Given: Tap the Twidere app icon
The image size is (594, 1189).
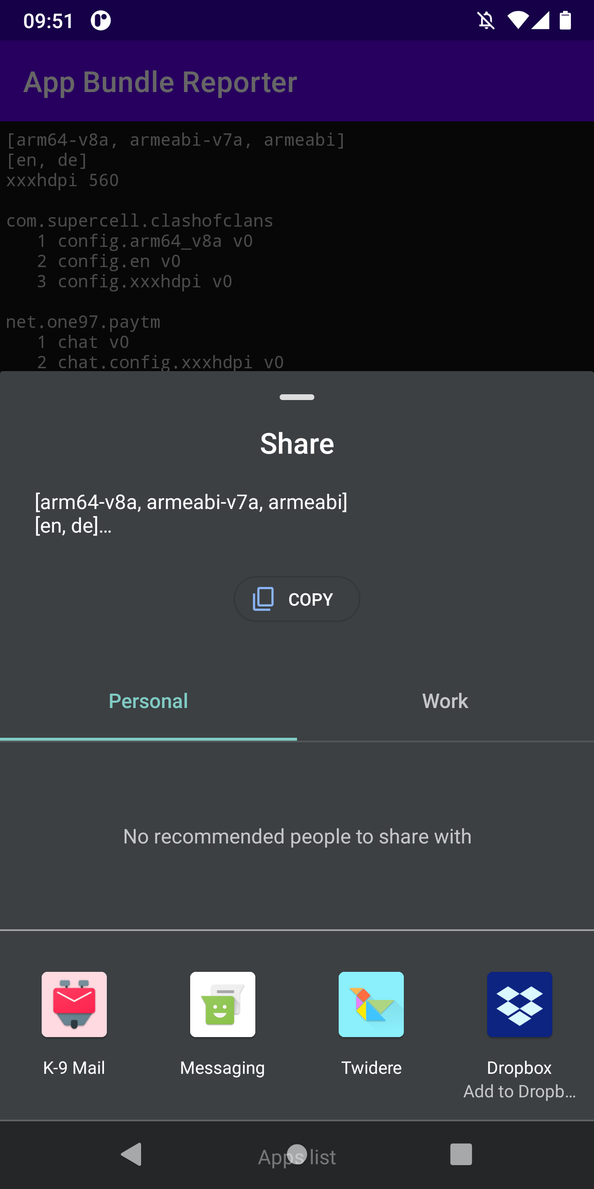Looking at the screenshot, I should (x=371, y=1004).
